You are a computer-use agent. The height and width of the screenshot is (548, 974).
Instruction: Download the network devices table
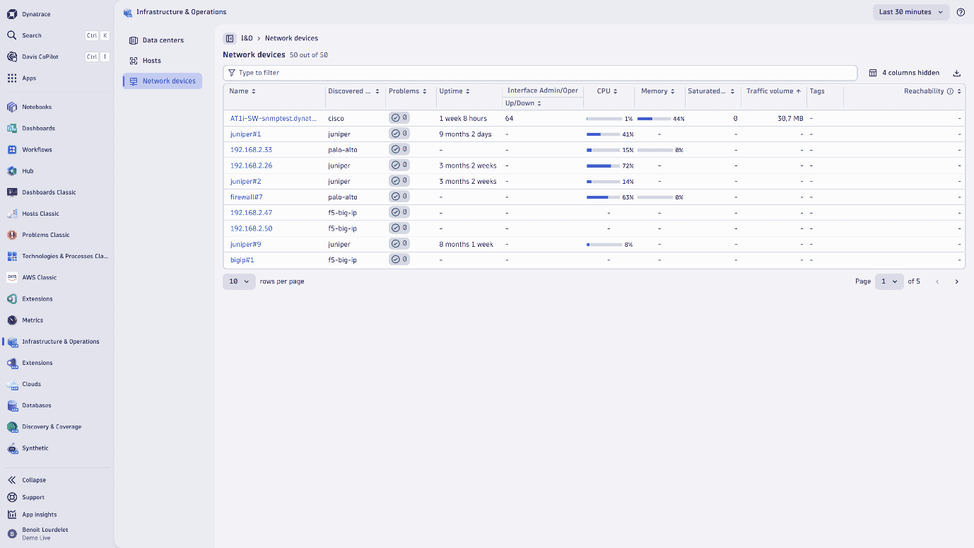[957, 73]
